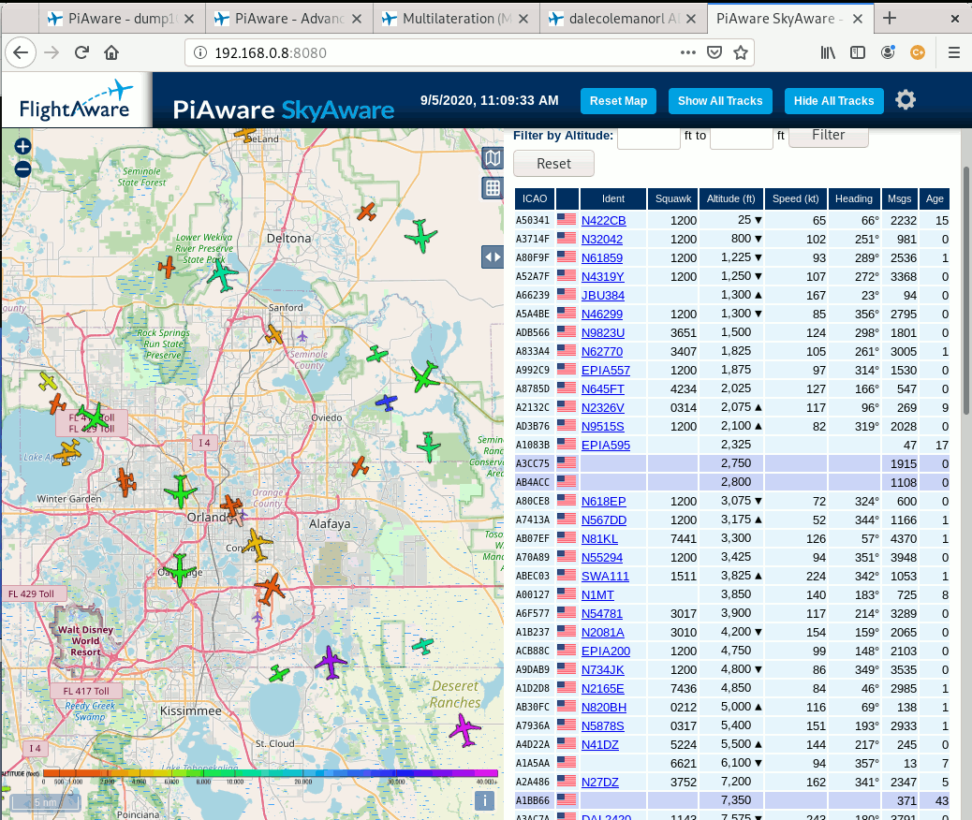
Task: Sort table by Speed (kt) column
Action: click(x=796, y=199)
